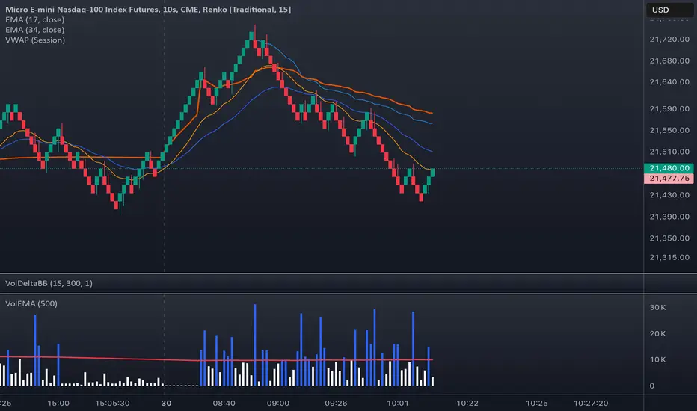Click the 10:01 time axis label
The height and width of the screenshot is (411, 697).
397,403
